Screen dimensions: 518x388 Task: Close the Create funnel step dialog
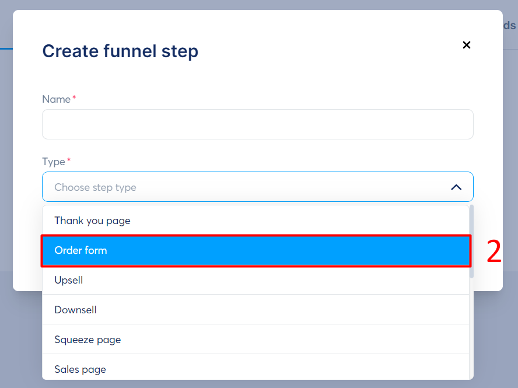[x=467, y=45]
